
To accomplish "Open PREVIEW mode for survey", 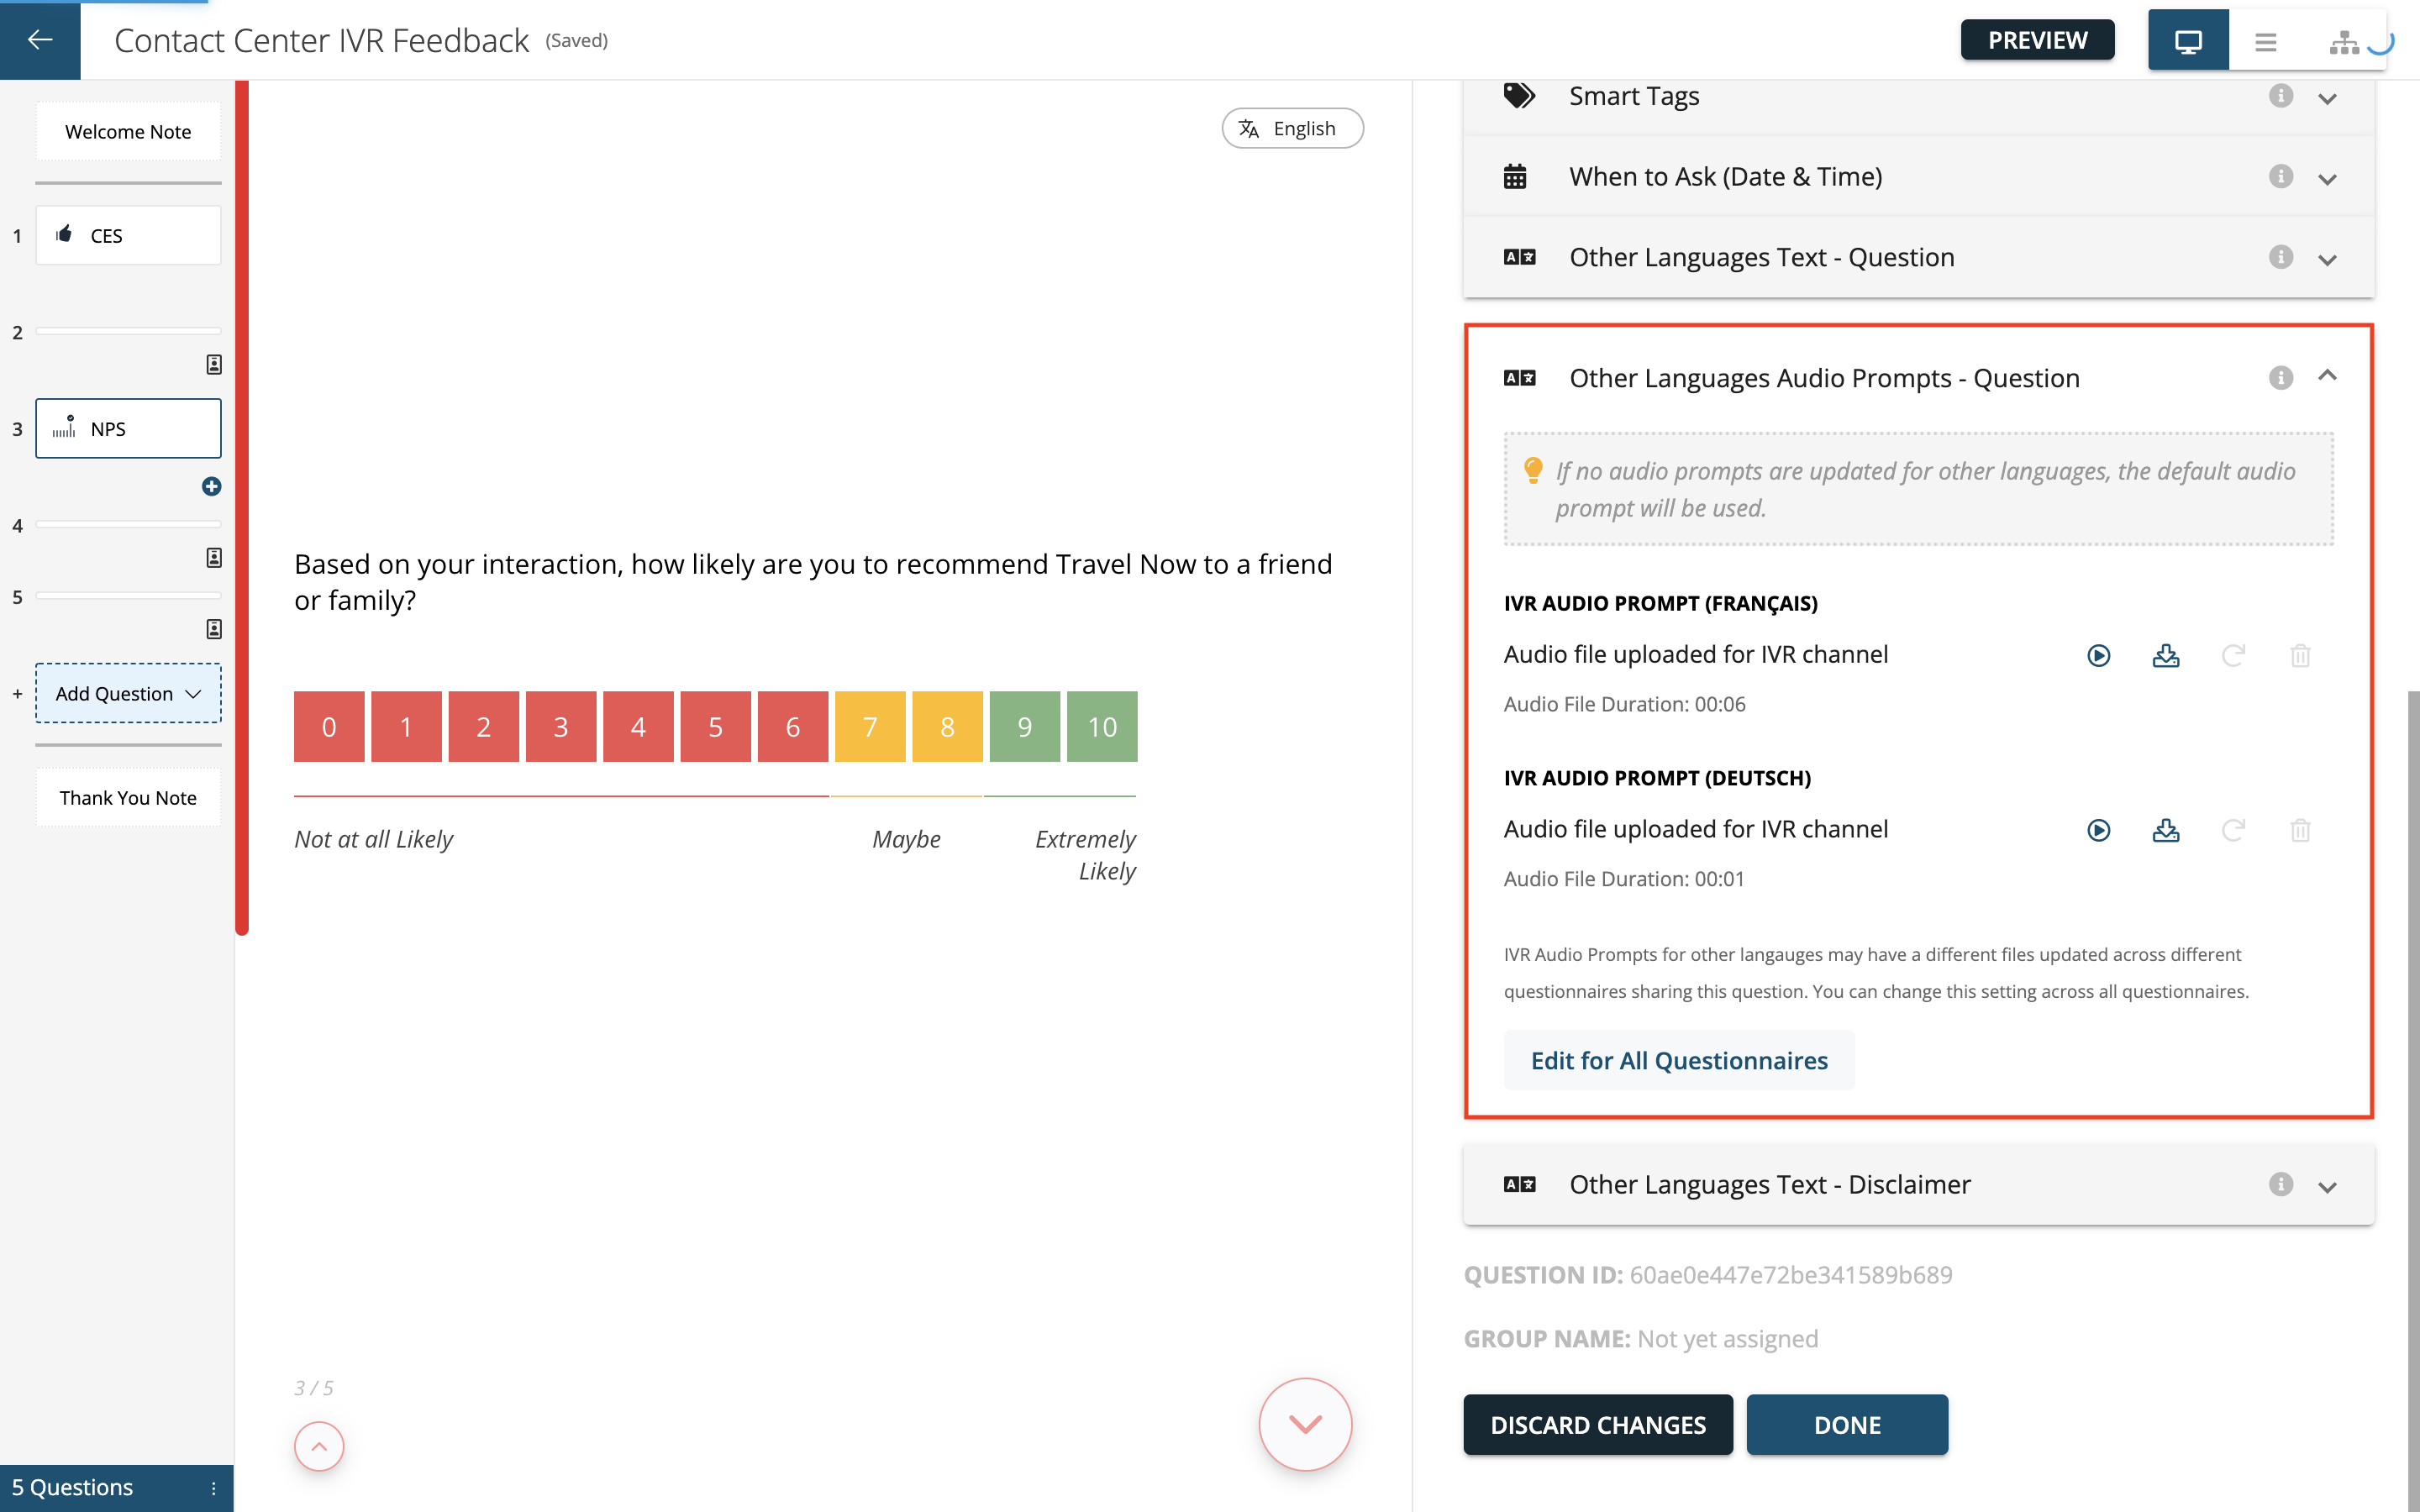I will click(x=2033, y=39).
